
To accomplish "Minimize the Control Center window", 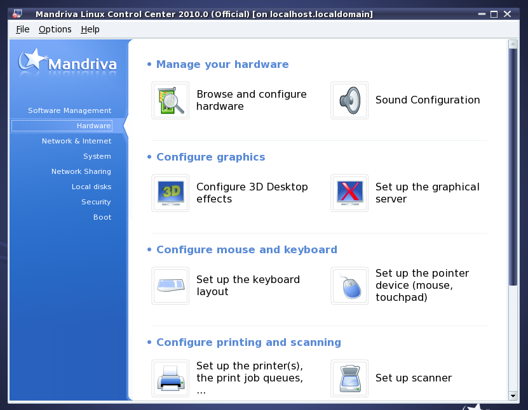I will point(482,14).
